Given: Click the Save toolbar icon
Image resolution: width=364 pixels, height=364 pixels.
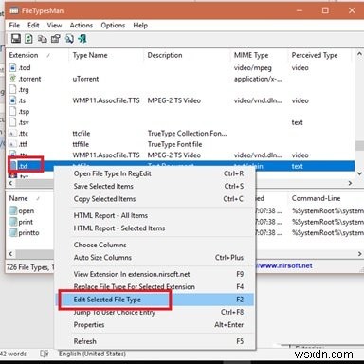Looking at the screenshot, I should (x=16, y=39).
